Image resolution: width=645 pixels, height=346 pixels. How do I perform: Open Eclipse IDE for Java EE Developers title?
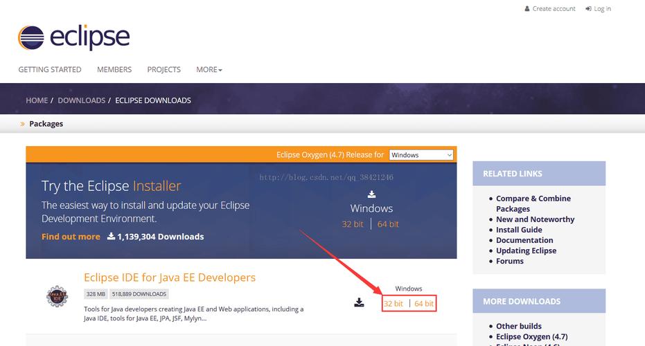170,277
